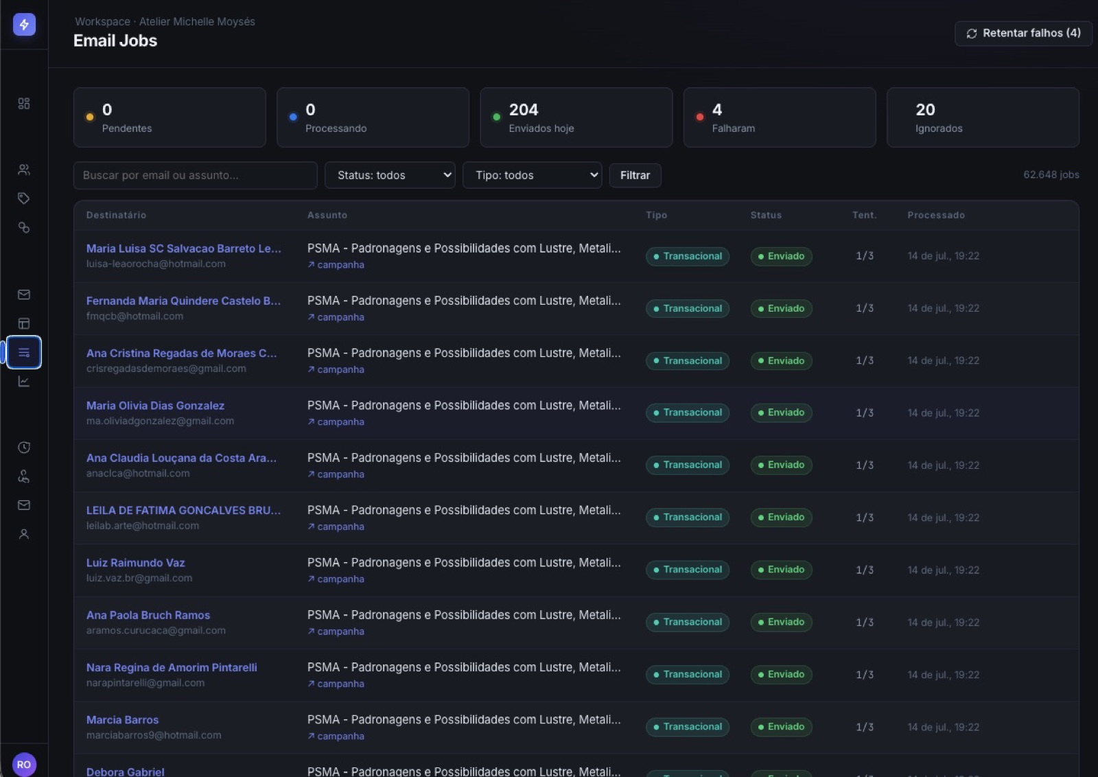Select the Processando stat card
This screenshot has width=1098, height=777.
coord(373,117)
